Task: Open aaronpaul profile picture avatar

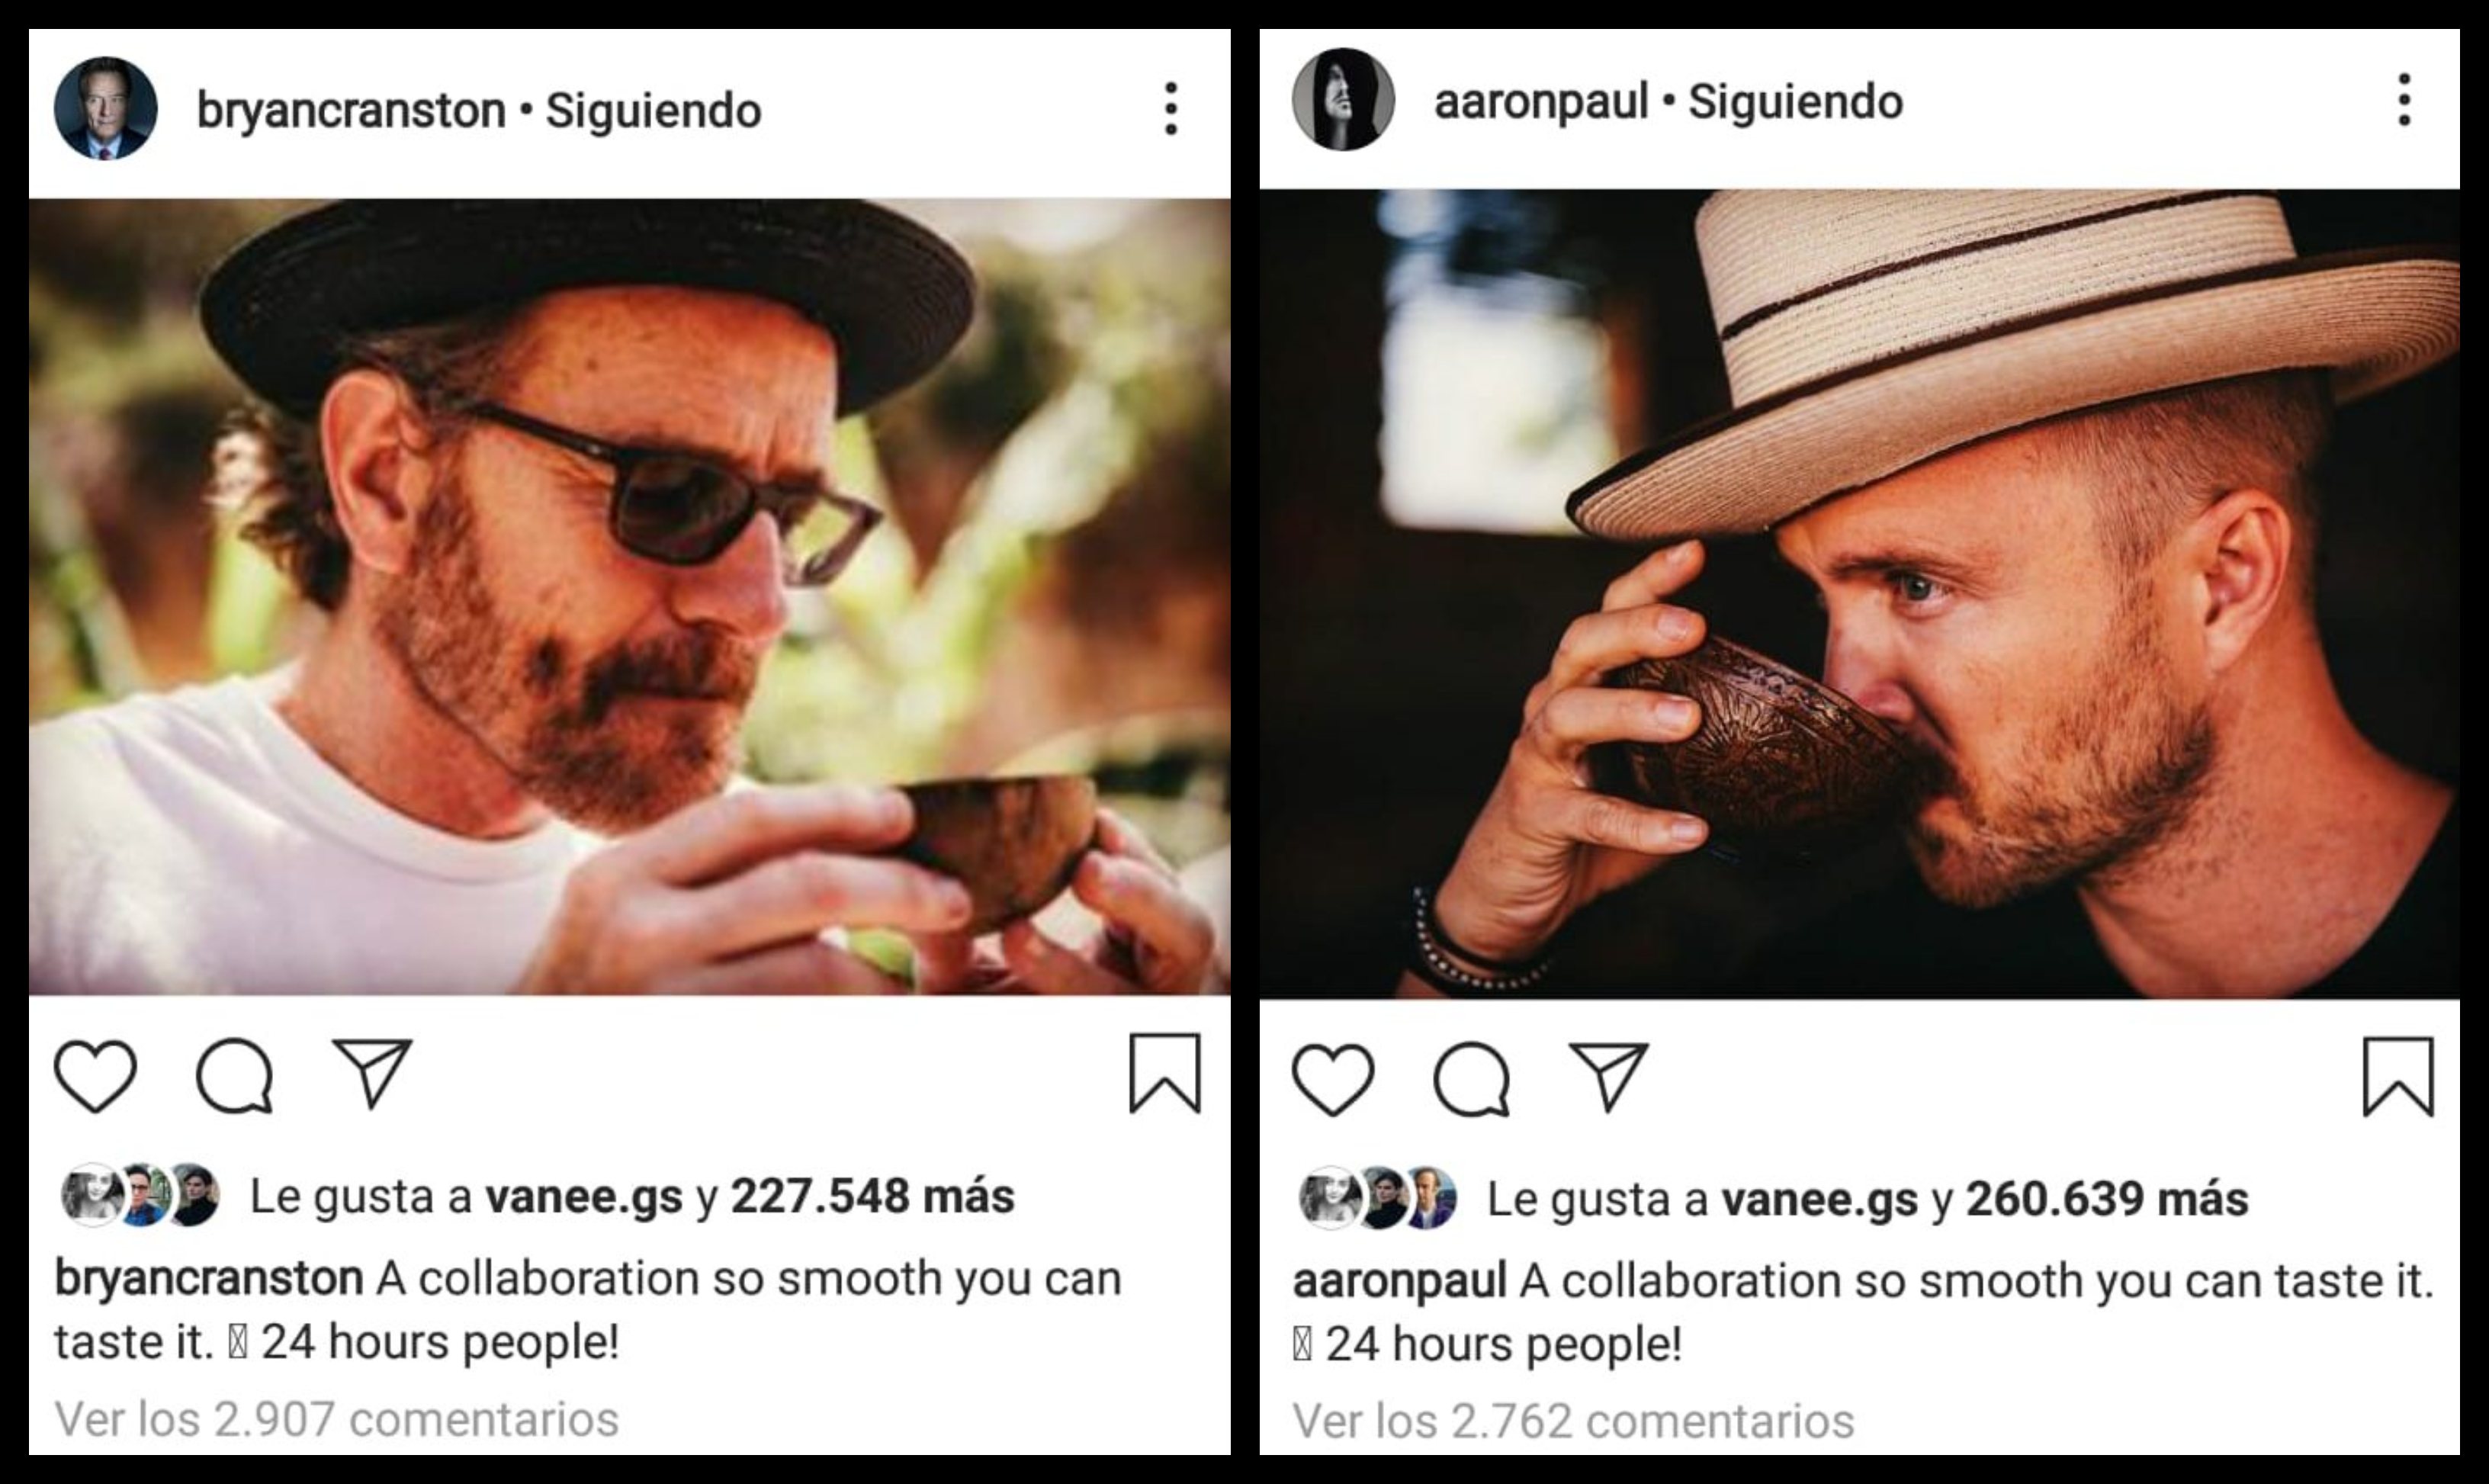Action: [1343, 99]
